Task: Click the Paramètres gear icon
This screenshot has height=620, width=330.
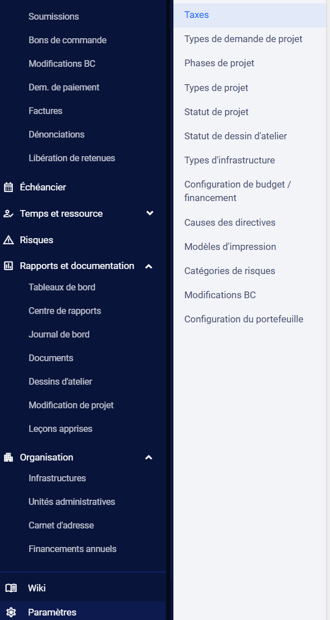Action: pyautogui.click(x=11, y=613)
